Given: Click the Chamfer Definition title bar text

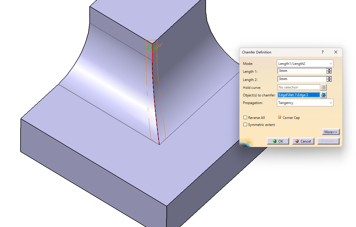Looking at the screenshot, I should coord(257,52).
